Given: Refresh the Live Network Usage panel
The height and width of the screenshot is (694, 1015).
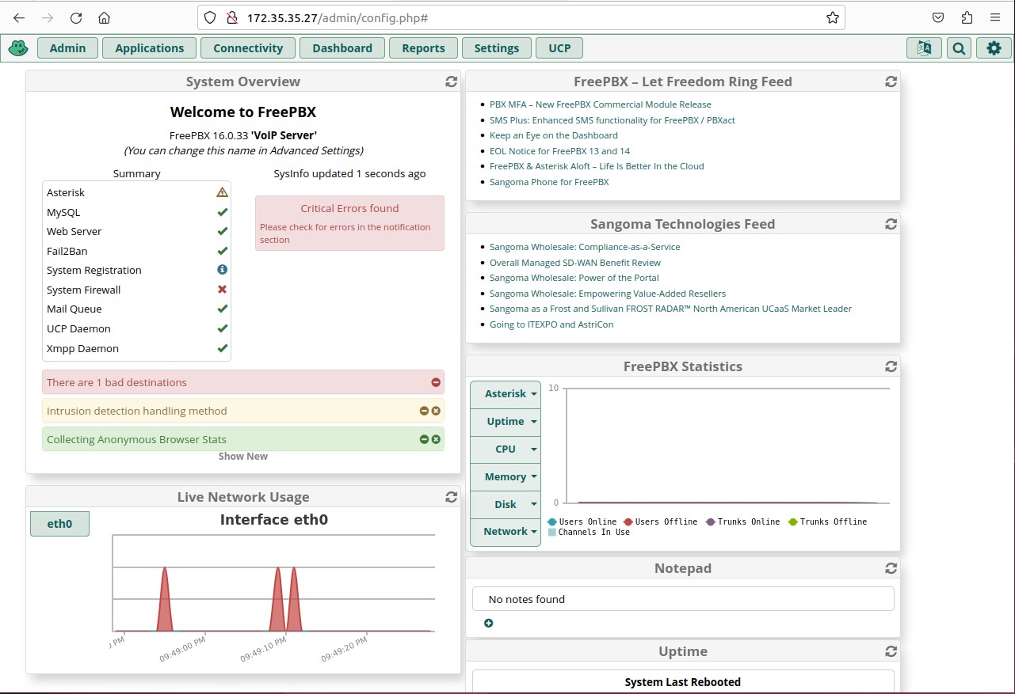Looking at the screenshot, I should tap(451, 497).
